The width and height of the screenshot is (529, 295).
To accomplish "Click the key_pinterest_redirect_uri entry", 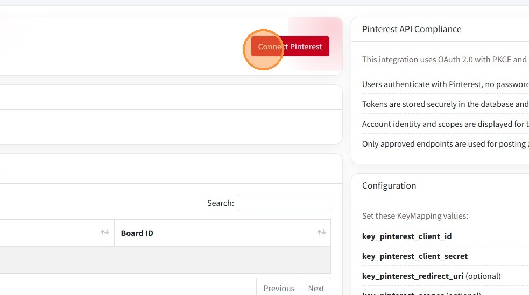I will (413, 276).
